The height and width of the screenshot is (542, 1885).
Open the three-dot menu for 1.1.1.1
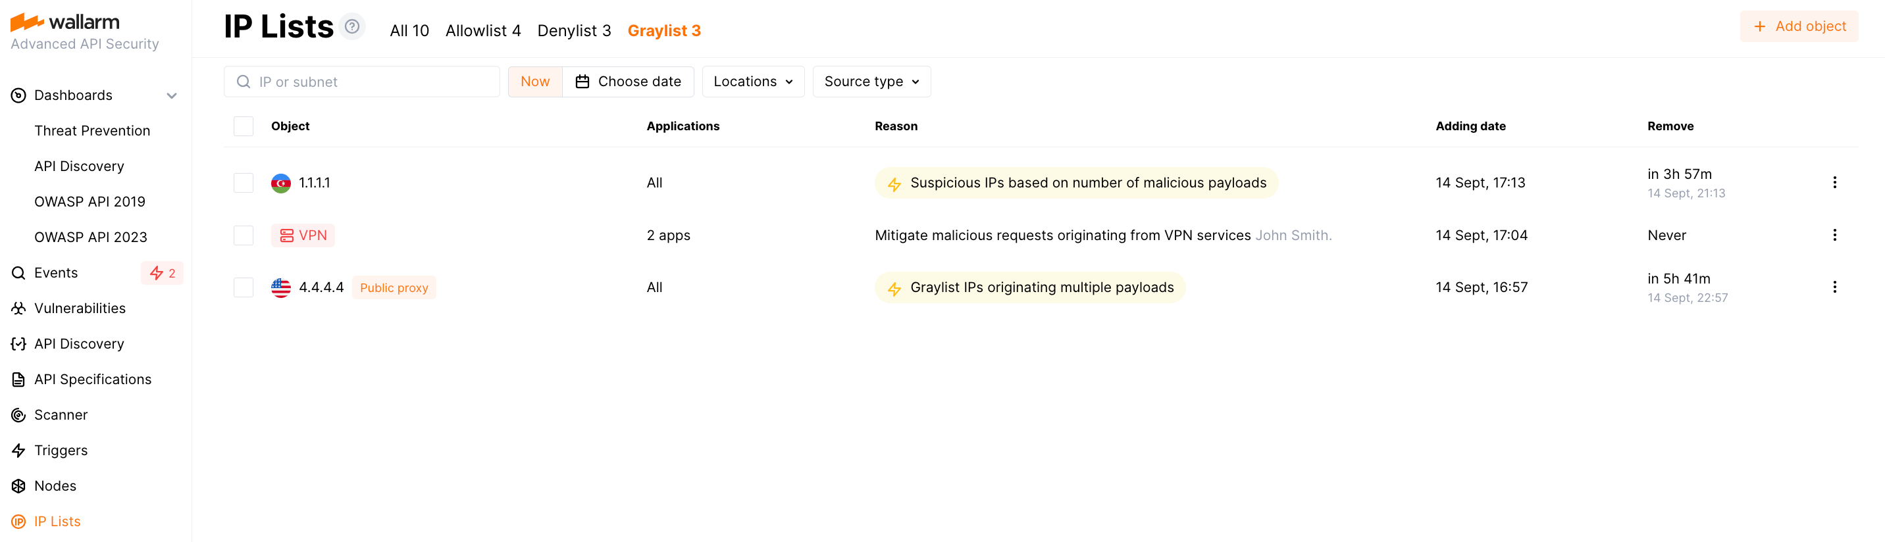point(1834,183)
